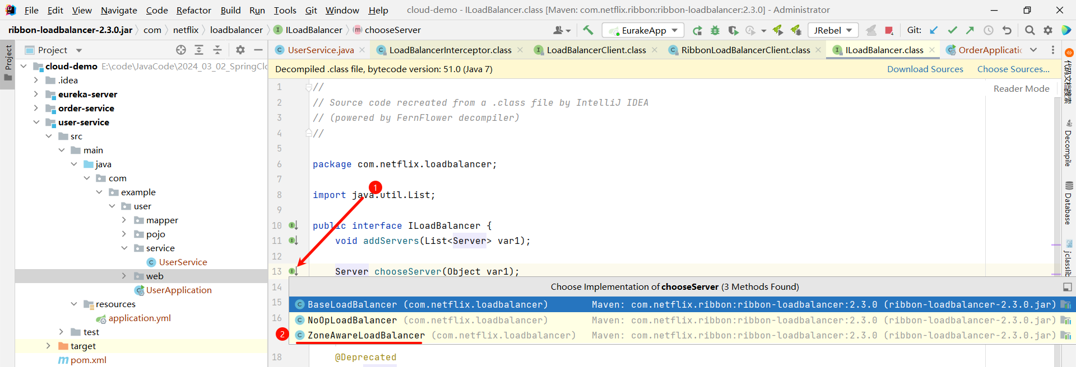Open IDE settings gear in toolbar
Viewport: 1076px width, 367px height.
1048,30
